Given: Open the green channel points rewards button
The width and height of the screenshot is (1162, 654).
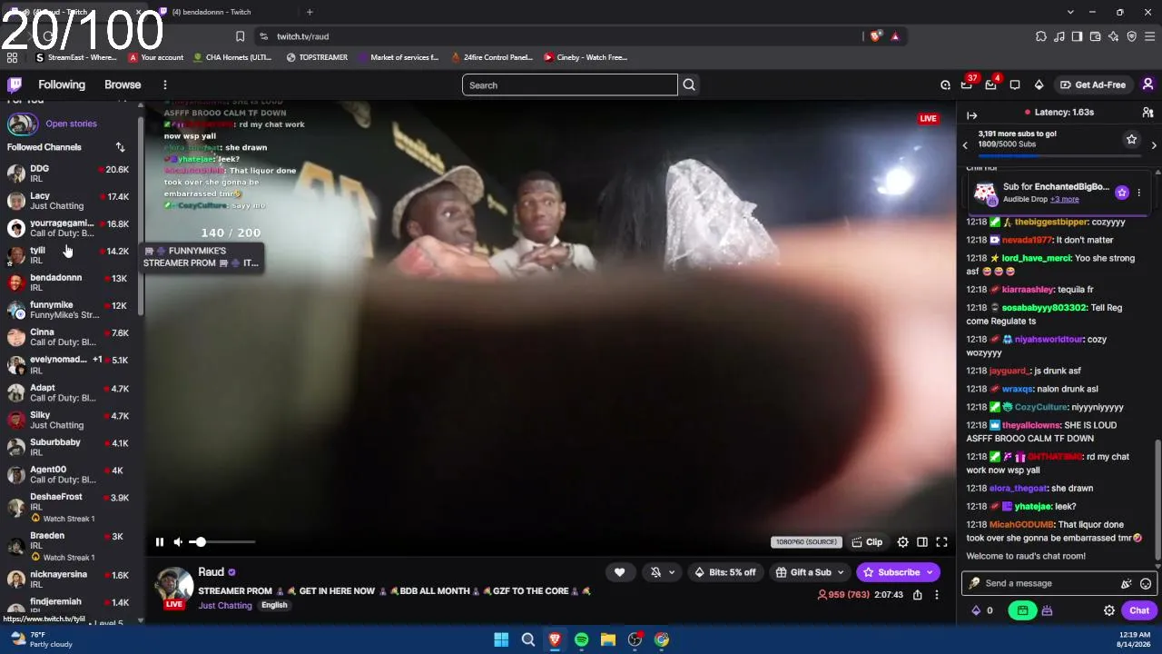Looking at the screenshot, I should point(1022,611).
